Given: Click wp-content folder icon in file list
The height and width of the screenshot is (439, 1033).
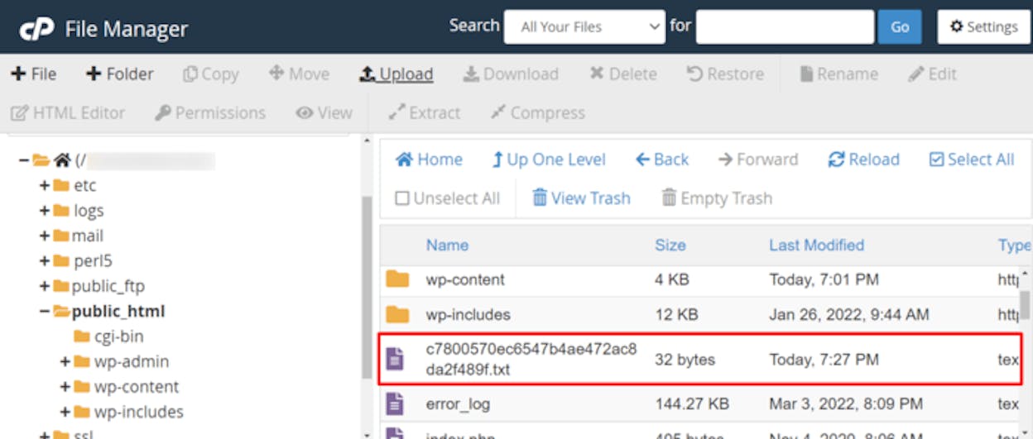Looking at the screenshot, I should pyautogui.click(x=397, y=279).
